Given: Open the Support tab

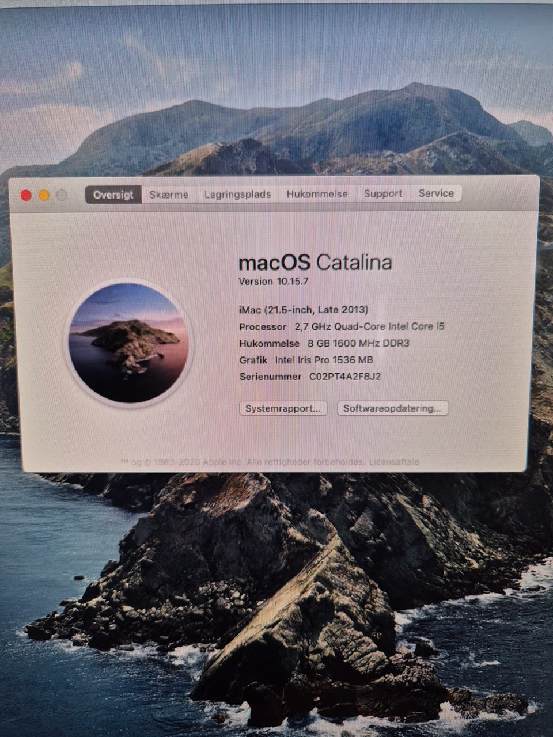Looking at the screenshot, I should tap(383, 193).
